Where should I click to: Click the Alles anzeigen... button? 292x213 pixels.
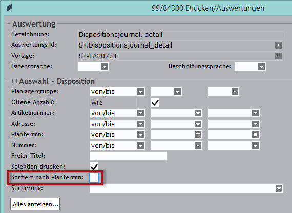pos(35,204)
